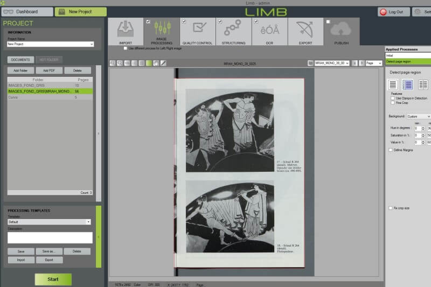Open the Template dropdown showing Default

(49, 222)
